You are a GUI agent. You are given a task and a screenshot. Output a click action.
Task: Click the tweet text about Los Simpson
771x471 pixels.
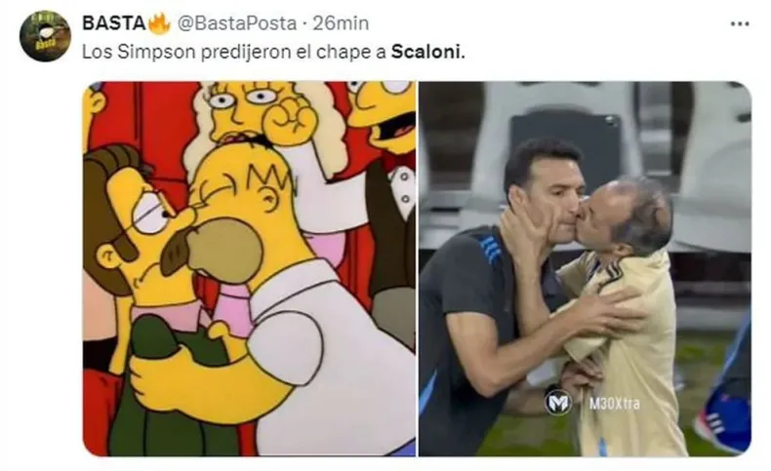pyautogui.click(x=273, y=52)
